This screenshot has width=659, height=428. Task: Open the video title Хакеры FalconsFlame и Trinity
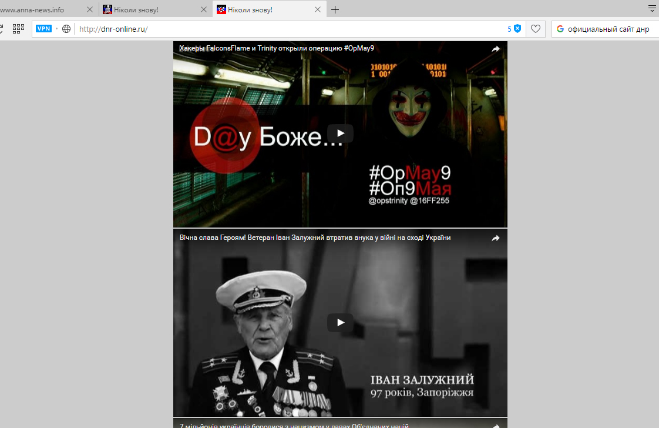coord(277,48)
